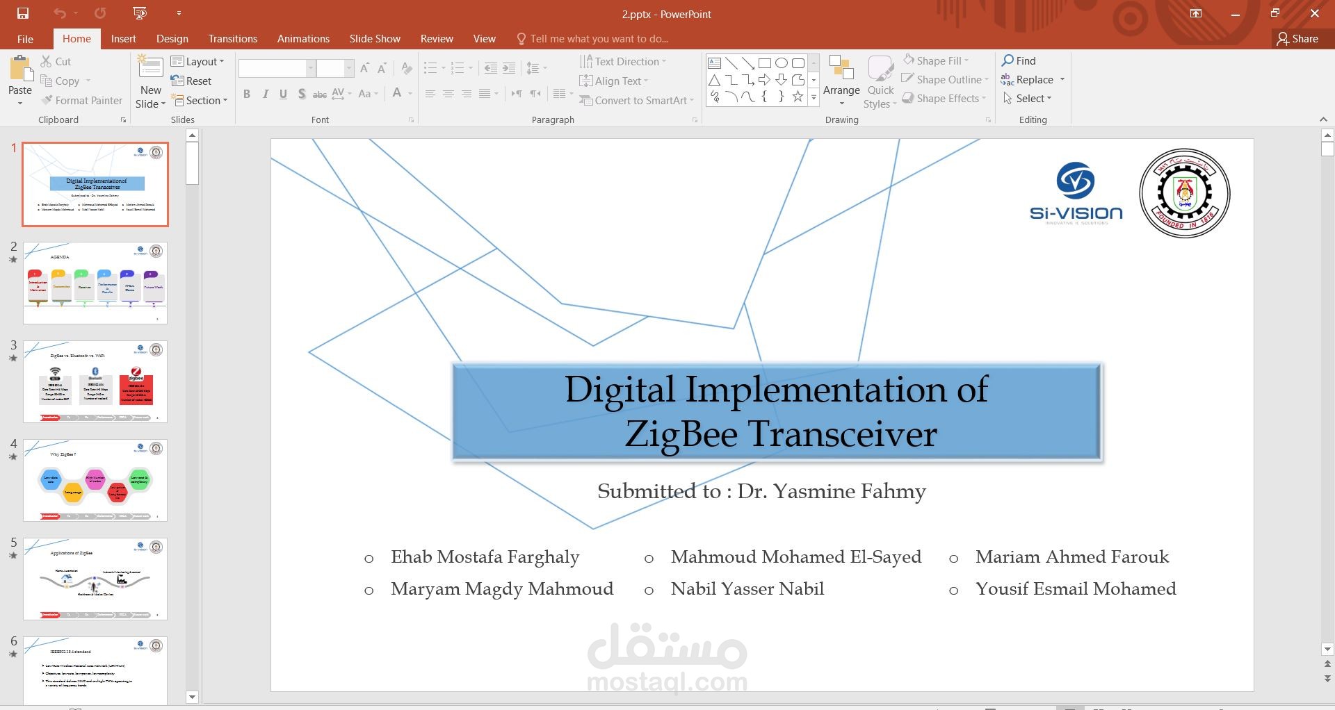Toggle text Shadow

pos(301,93)
